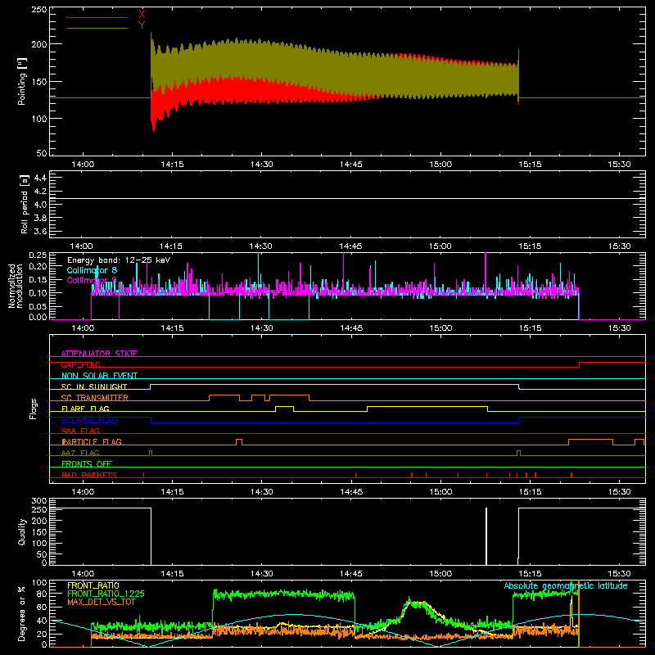The height and width of the screenshot is (655, 655).
Task: Click the SC_IN_SUNLIGHT flag label
Action: tap(94, 386)
